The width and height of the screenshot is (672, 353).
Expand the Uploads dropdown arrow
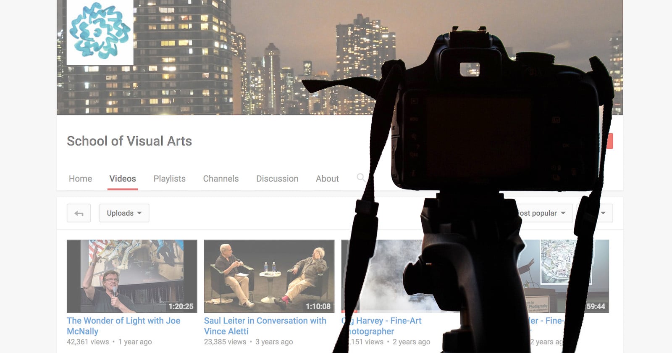[x=139, y=213]
